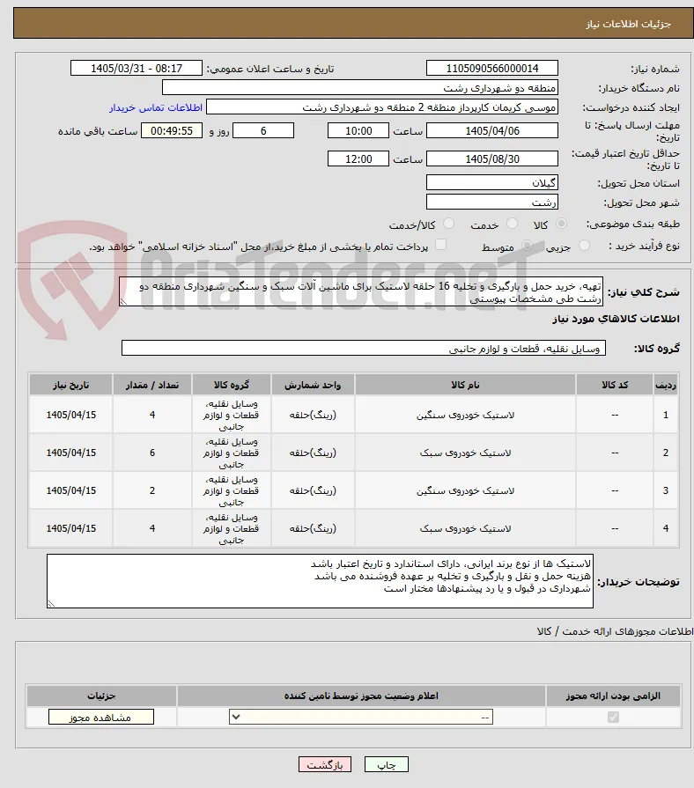Click the response deadline time 10:00
Viewport: 694px width, 788px height.
pyautogui.click(x=358, y=130)
